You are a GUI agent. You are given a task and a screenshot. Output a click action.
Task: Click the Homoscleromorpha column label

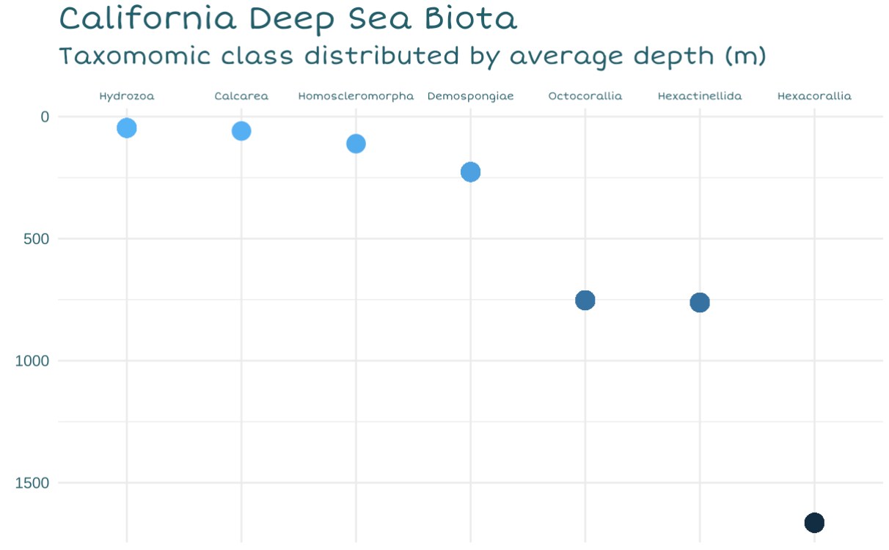tap(356, 96)
